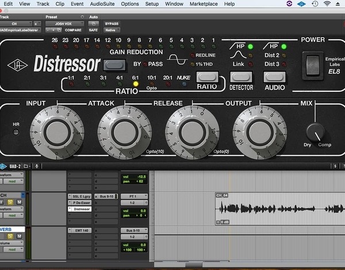The image size is (345, 270).
Task: Solo the VERB track
Action: pos(10,236)
